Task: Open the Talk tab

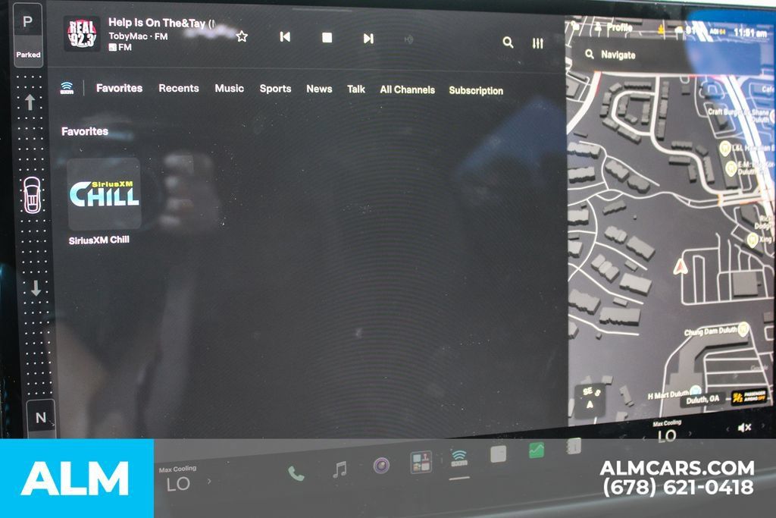Action: pyautogui.click(x=356, y=89)
